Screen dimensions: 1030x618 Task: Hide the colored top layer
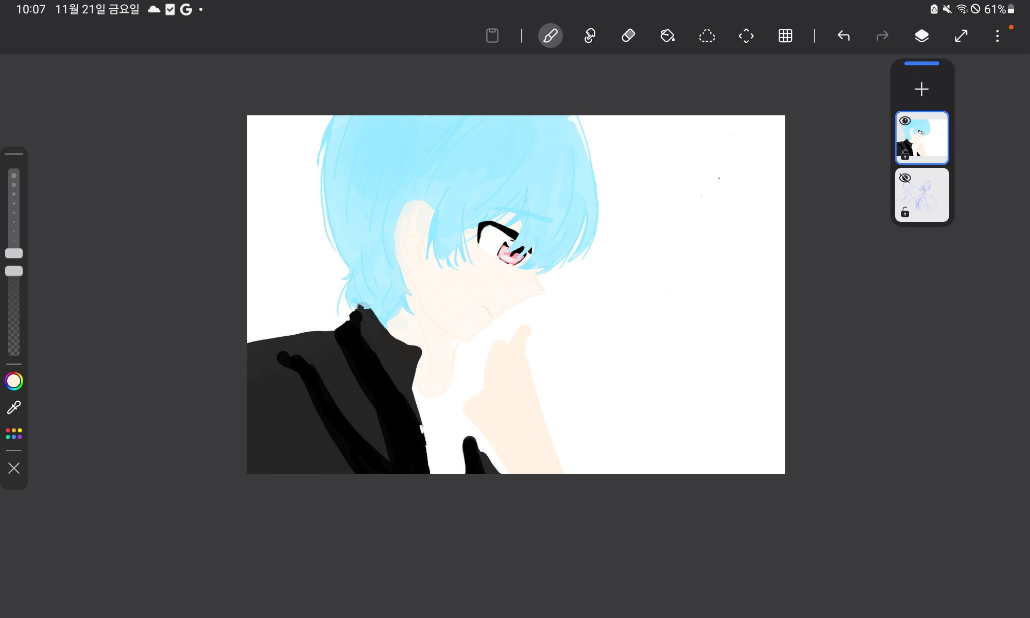pyautogui.click(x=905, y=121)
